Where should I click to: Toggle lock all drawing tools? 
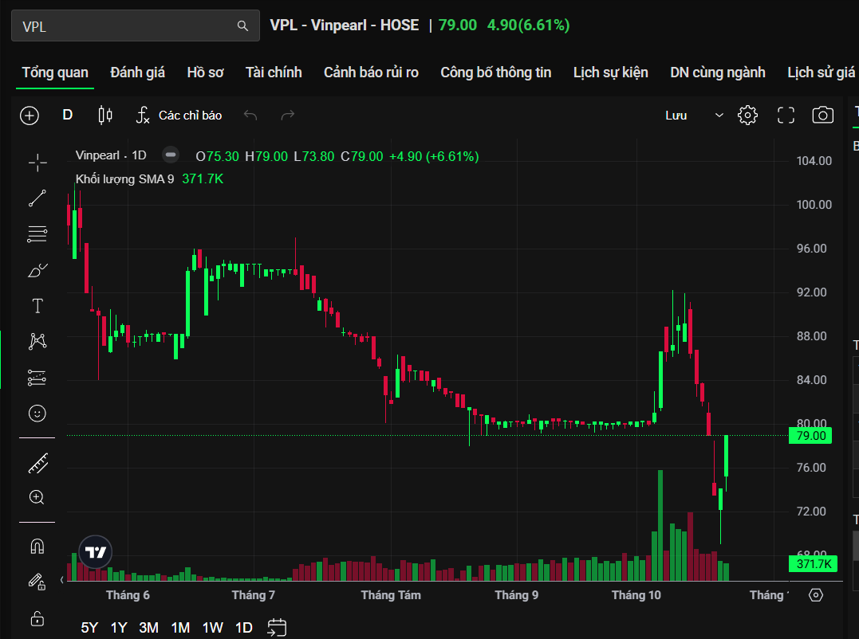coord(37,617)
